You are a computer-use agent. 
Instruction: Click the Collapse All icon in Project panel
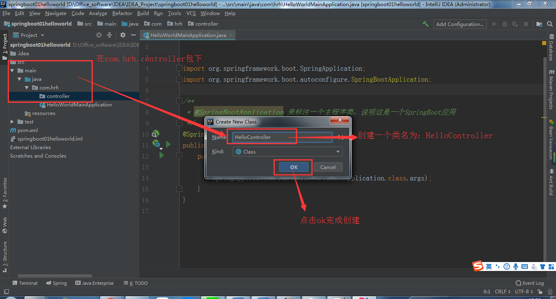coord(109,35)
